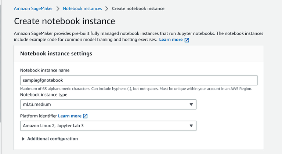Open Learn more link for Platform identifier

coord(70,116)
